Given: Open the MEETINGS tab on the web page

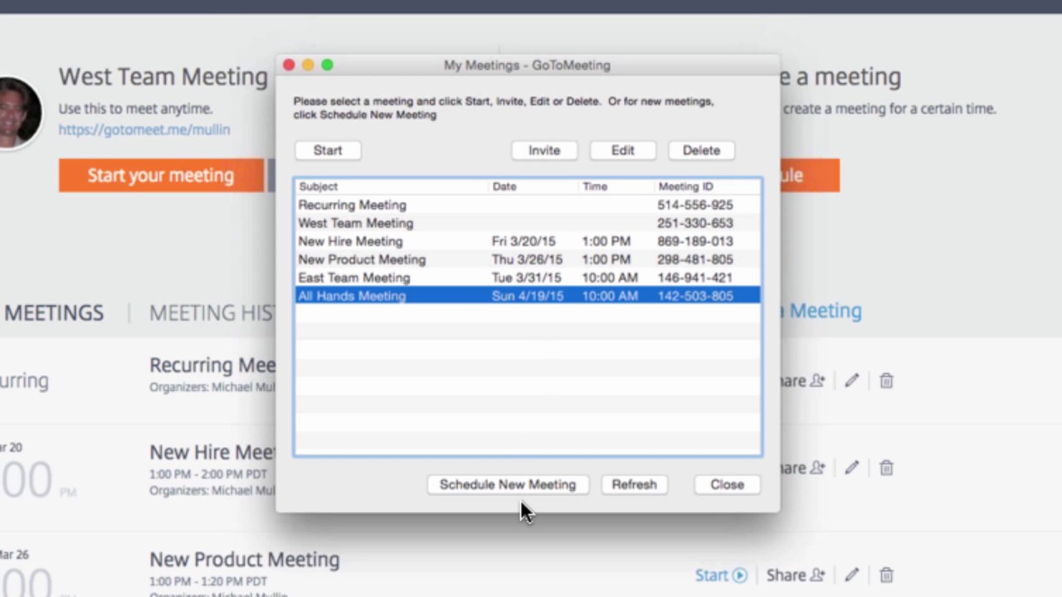Looking at the screenshot, I should (54, 313).
